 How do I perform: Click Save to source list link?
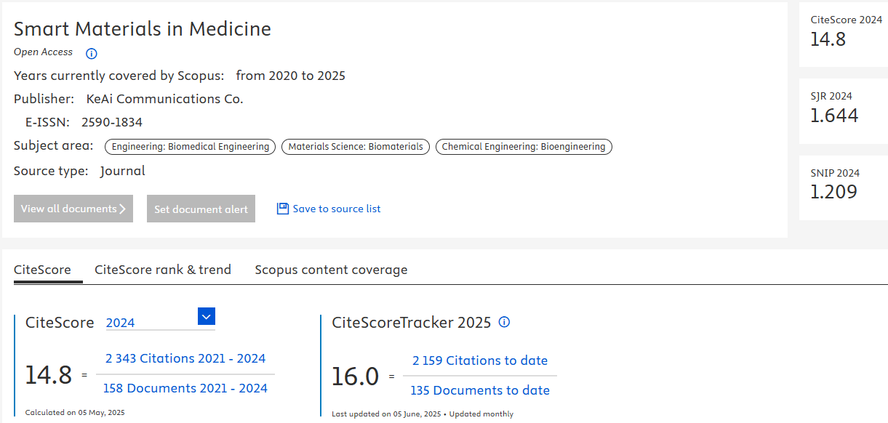coord(337,209)
